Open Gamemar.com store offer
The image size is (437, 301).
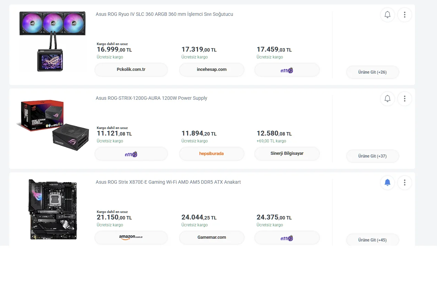[211, 237]
